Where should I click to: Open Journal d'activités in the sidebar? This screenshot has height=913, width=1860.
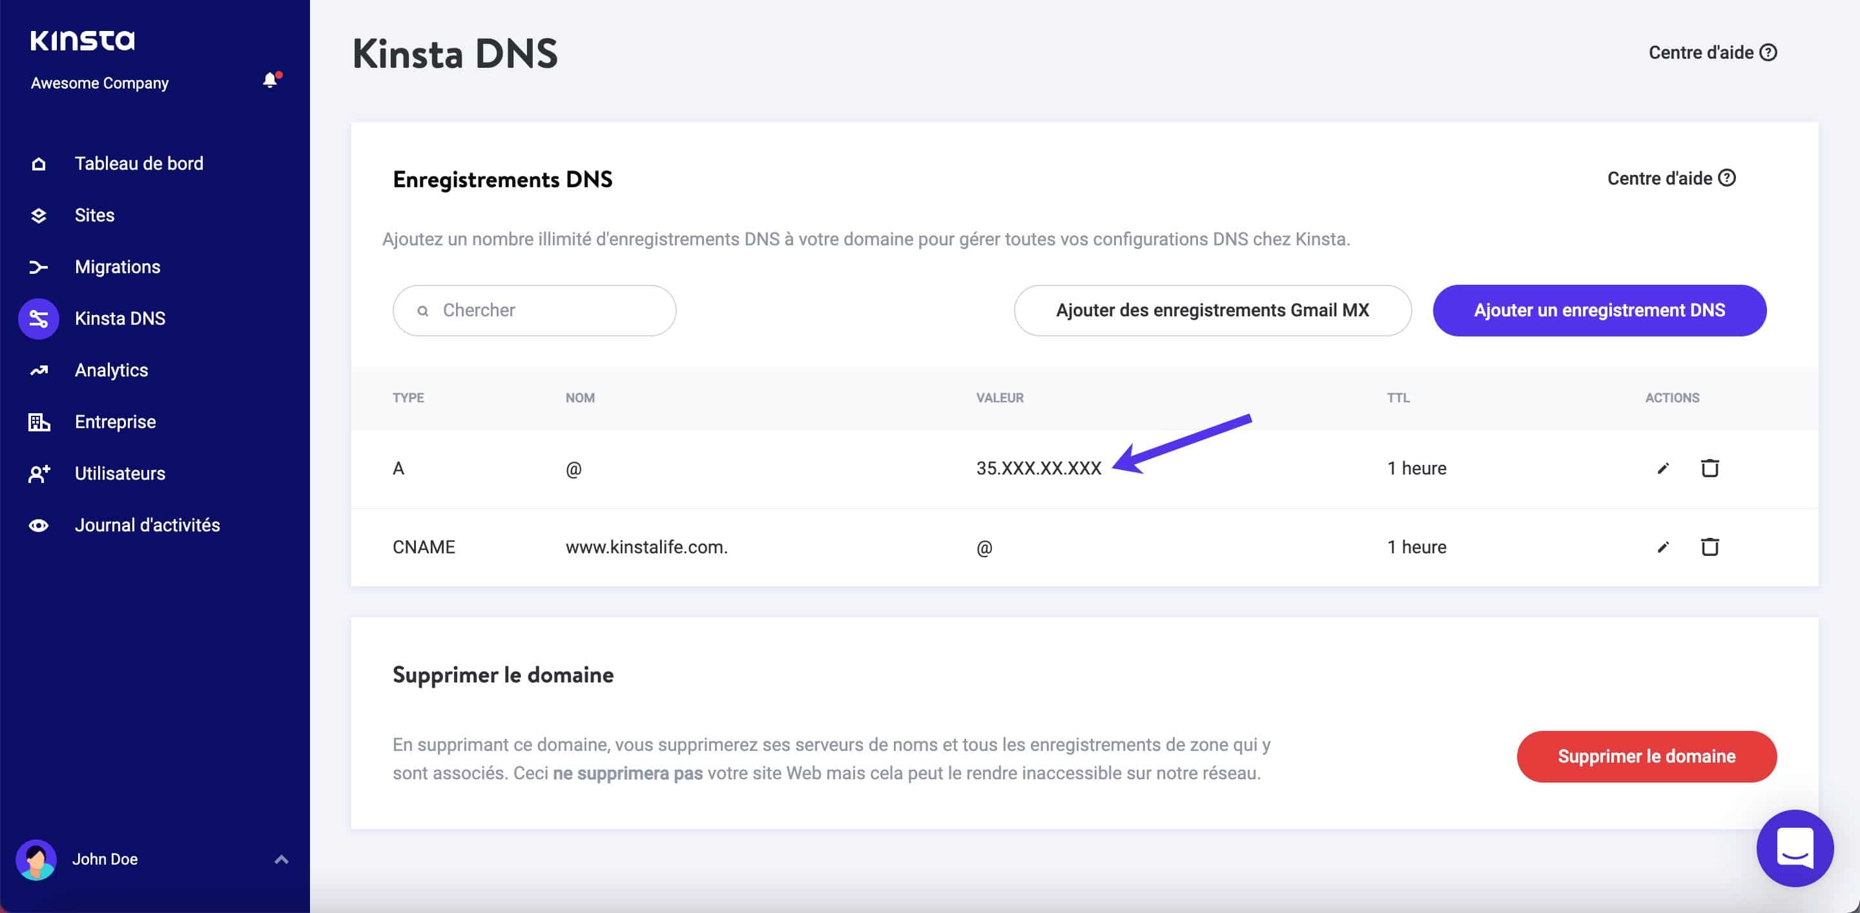click(147, 526)
